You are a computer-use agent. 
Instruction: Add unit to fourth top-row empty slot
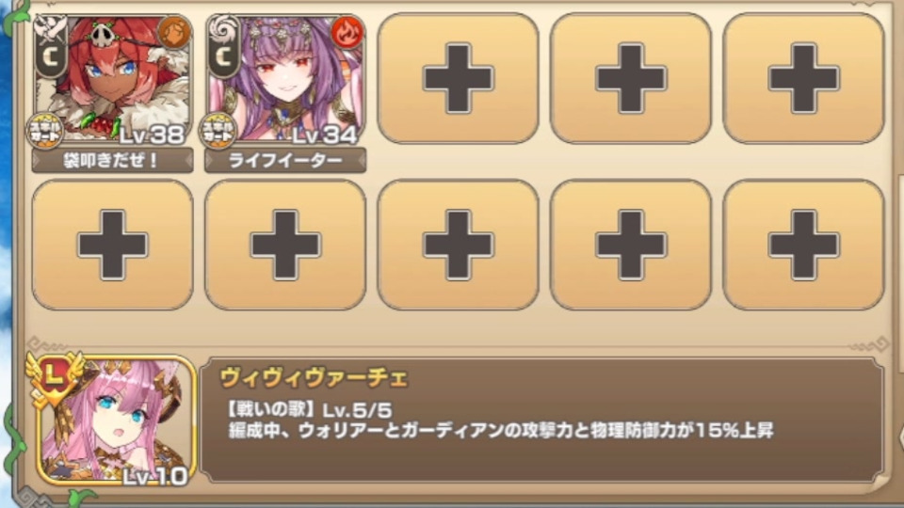pyautogui.click(x=631, y=78)
